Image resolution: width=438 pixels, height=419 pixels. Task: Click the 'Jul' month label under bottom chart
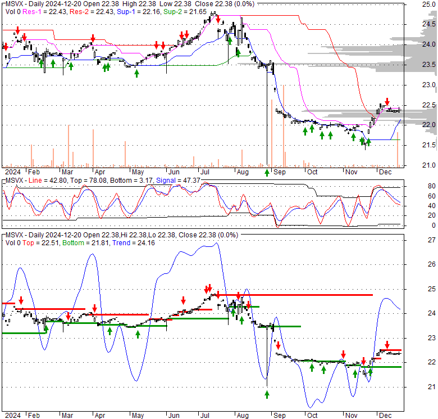[205, 416]
